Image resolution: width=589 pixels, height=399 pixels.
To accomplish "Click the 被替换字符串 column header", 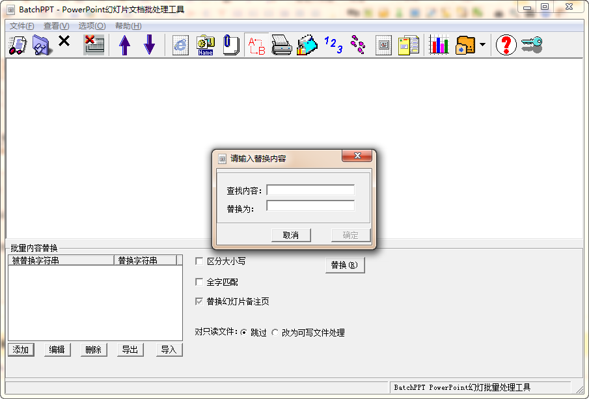I will click(61, 260).
